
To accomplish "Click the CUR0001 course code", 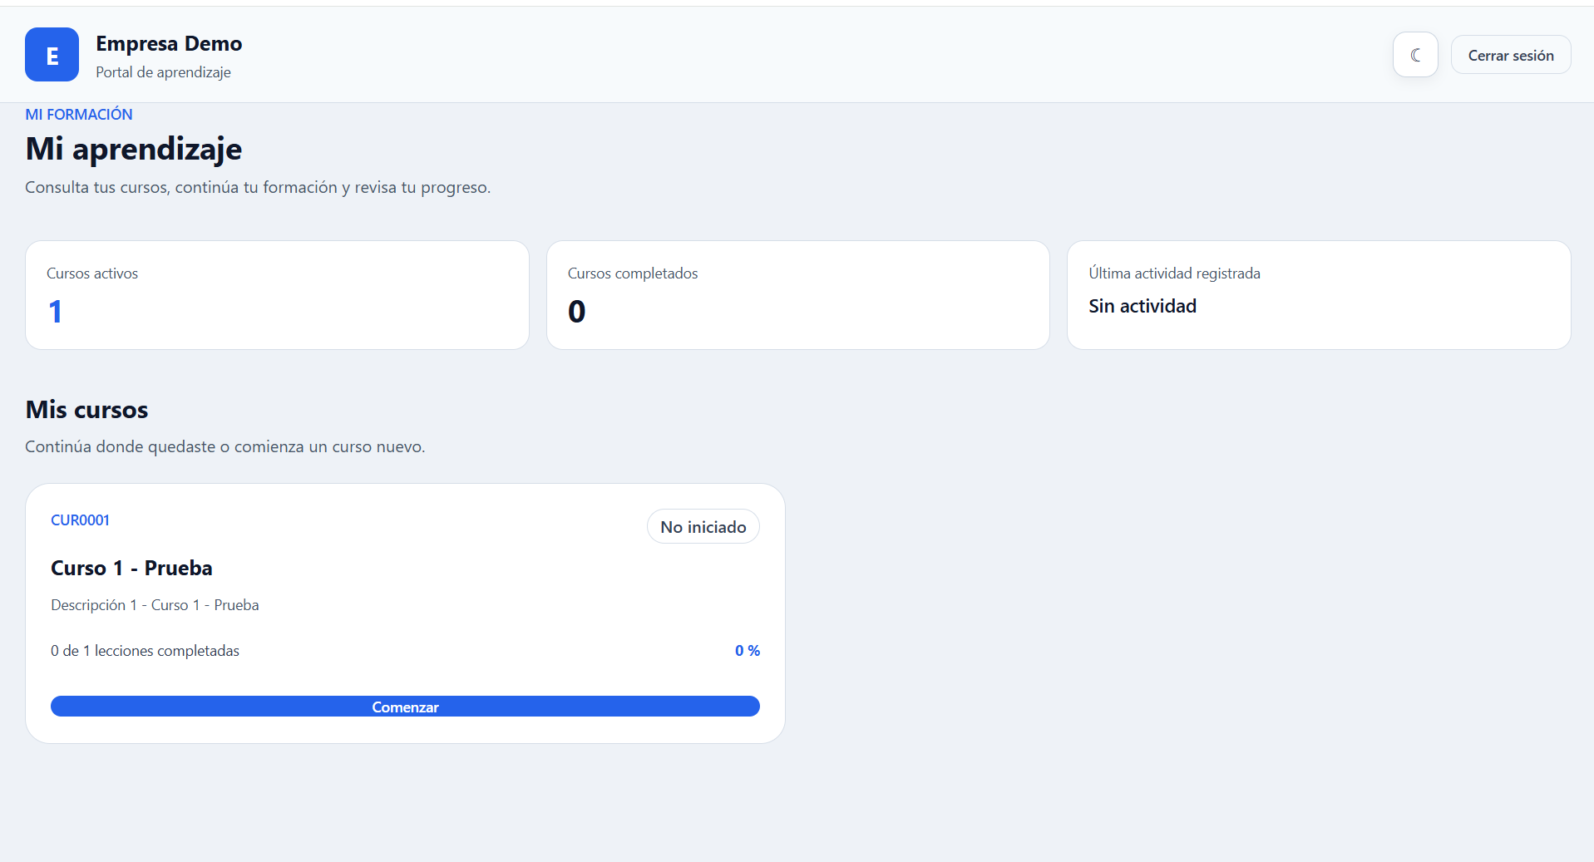I will 80,520.
